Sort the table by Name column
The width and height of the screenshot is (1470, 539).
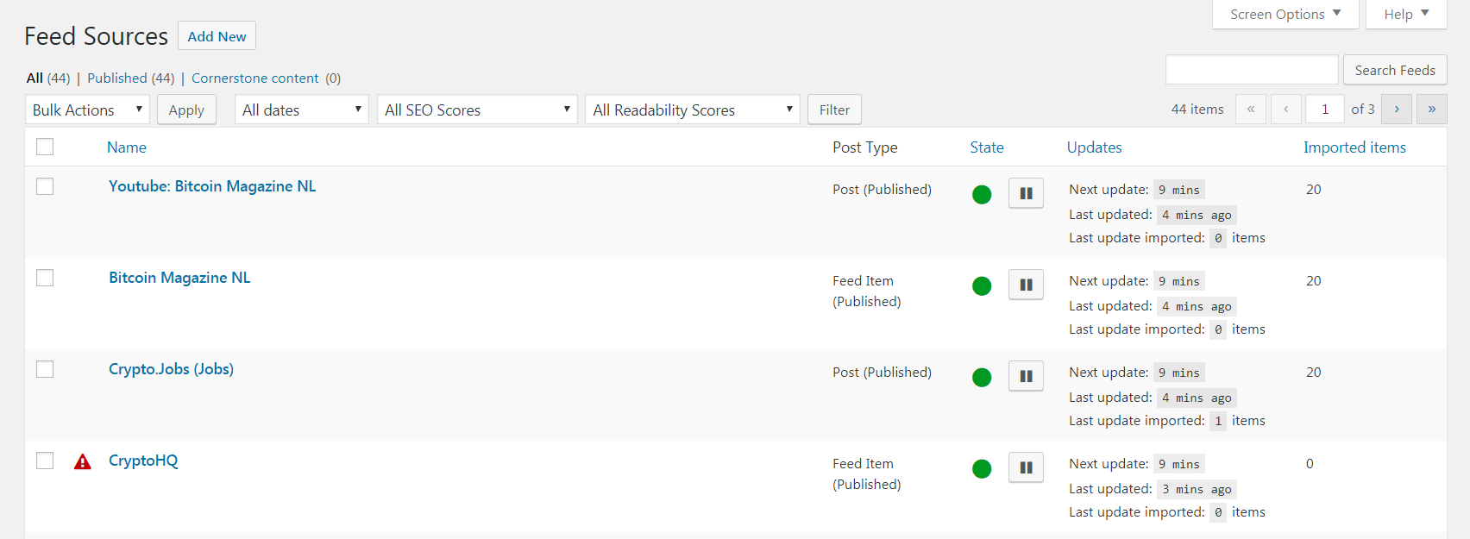pyautogui.click(x=127, y=147)
